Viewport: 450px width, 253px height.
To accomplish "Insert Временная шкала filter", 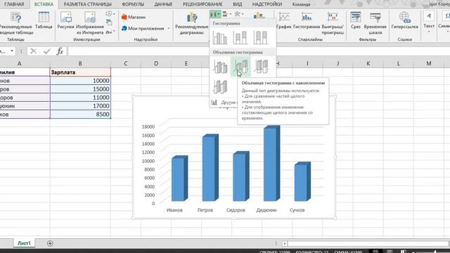I will pyautogui.click(x=375, y=23).
